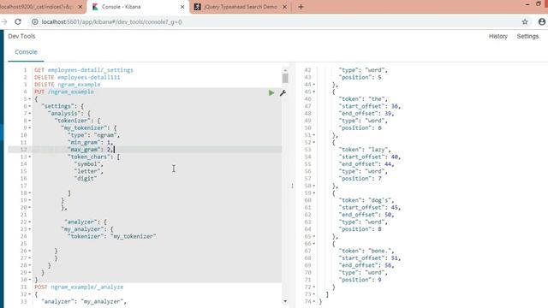The width and height of the screenshot is (548, 308).
Task: Collapse the request body at line 32
Action: (30, 294)
